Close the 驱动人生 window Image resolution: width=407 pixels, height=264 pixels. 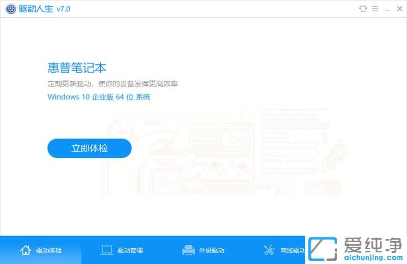(399, 9)
